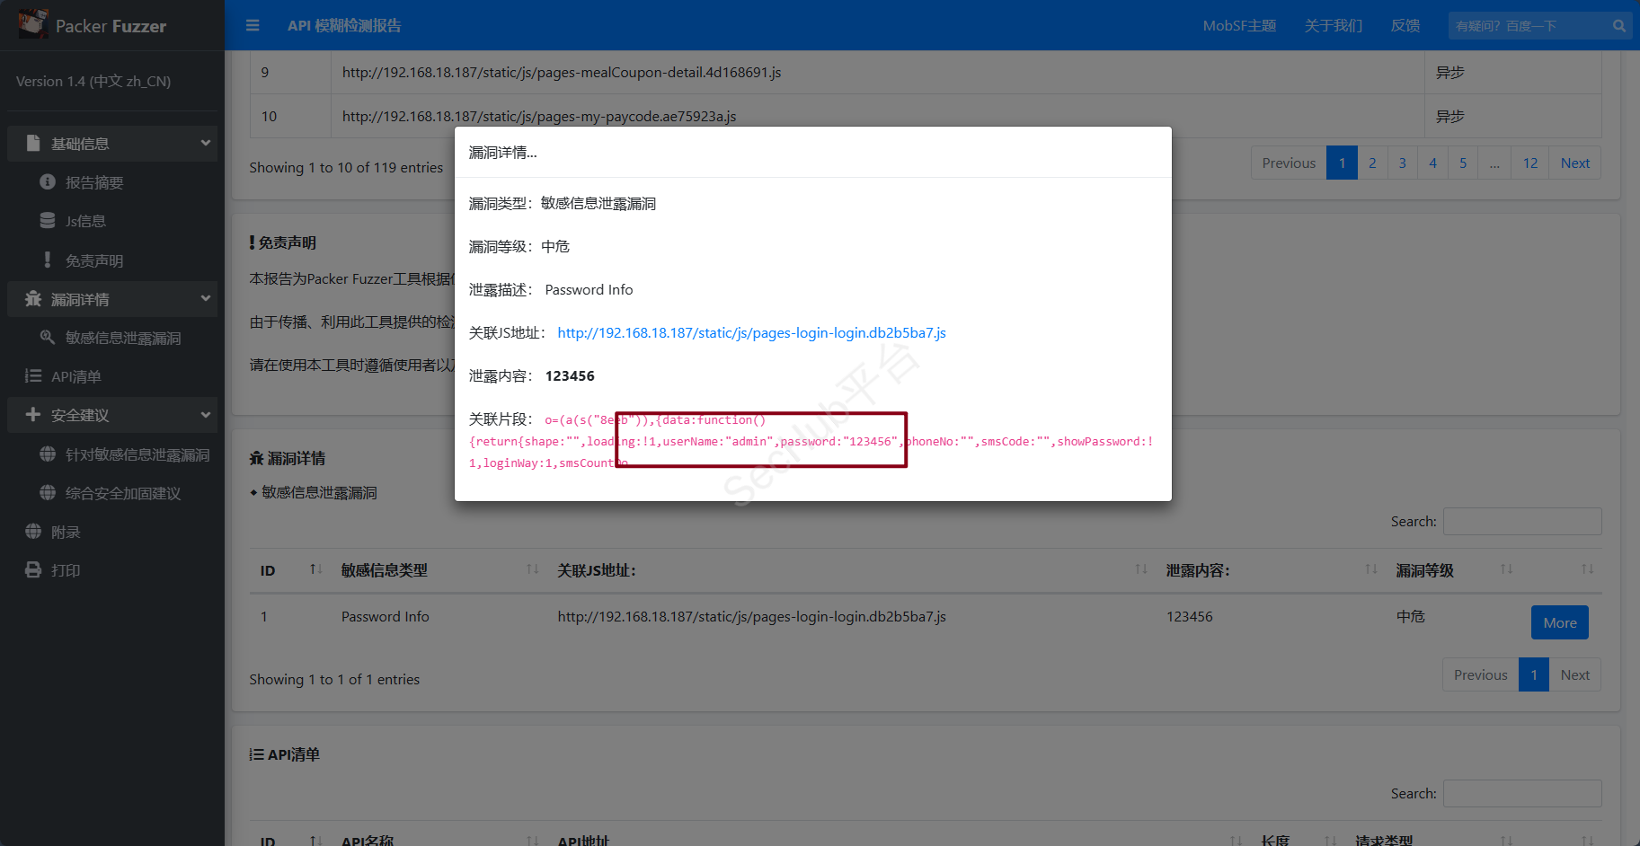Open Js信息 database item in sidebar
This screenshot has height=846, width=1640.
coord(85,221)
